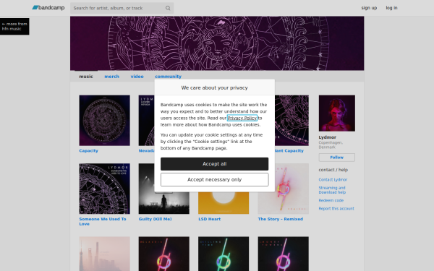Open Streaming and Download help
Viewport: 434px width, 271px height.
point(332,190)
